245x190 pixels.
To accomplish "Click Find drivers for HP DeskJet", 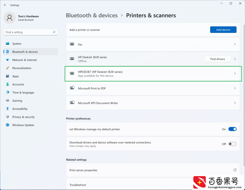I will tap(217, 59).
